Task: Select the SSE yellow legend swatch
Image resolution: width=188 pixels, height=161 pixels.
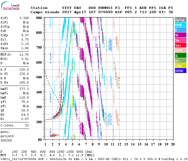Action: (180, 66)
